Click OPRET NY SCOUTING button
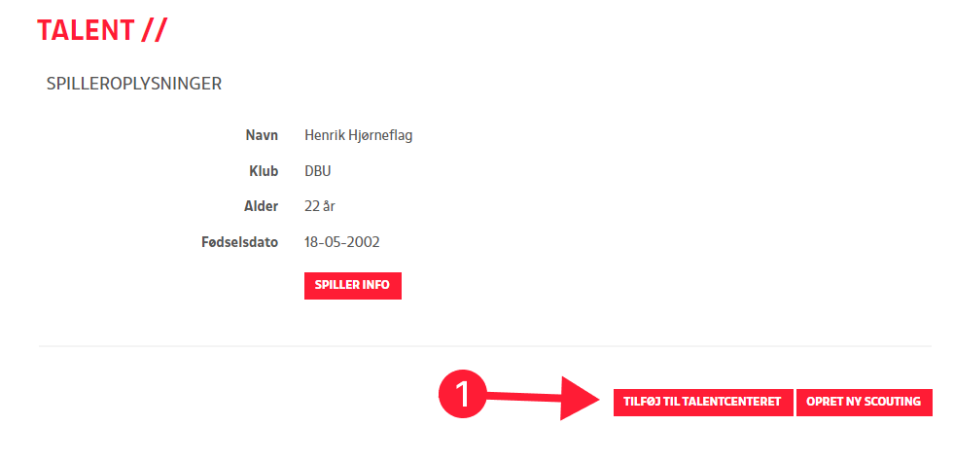This screenshot has height=461, width=954. coord(864,403)
